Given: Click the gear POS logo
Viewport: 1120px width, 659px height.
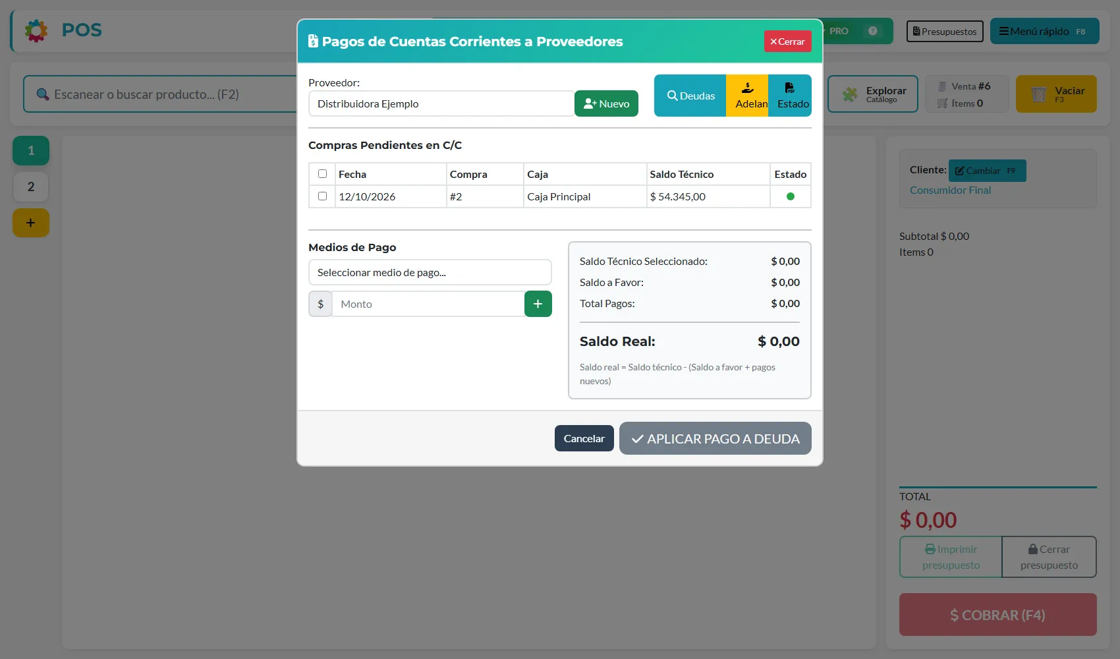Looking at the screenshot, I should pos(36,30).
